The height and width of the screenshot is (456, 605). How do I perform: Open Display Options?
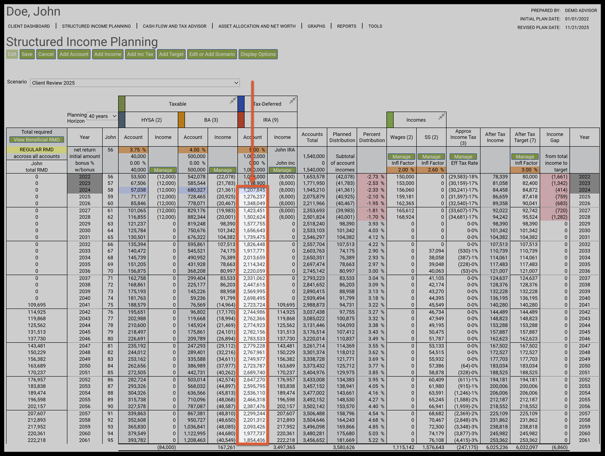tap(258, 54)
